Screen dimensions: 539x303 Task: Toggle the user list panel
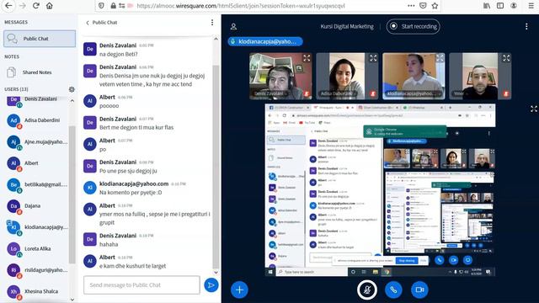tap(234, 26)
